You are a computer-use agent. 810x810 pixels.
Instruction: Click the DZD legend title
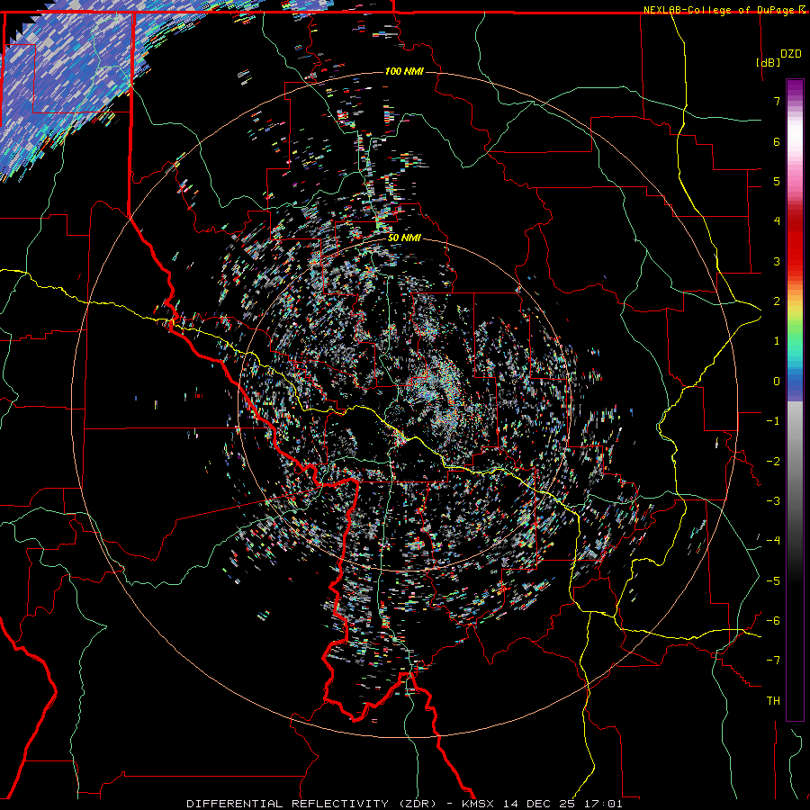tap(791, 54)
